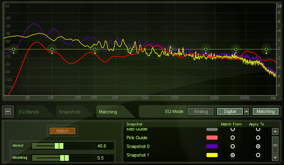Click the Amount value 40.6

102,146
